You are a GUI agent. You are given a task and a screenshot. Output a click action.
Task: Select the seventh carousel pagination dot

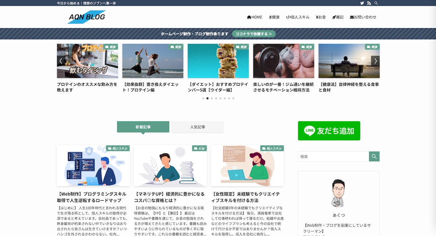(x=229, y=98)
